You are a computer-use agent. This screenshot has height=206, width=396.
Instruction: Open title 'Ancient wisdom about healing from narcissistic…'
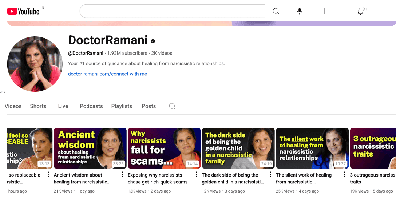point(82,178)
